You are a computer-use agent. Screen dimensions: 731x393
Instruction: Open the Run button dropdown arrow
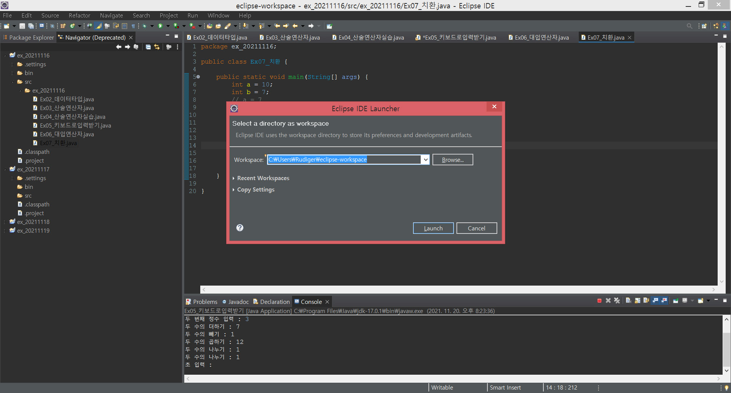pyautogui.click(x=168, y=26)
